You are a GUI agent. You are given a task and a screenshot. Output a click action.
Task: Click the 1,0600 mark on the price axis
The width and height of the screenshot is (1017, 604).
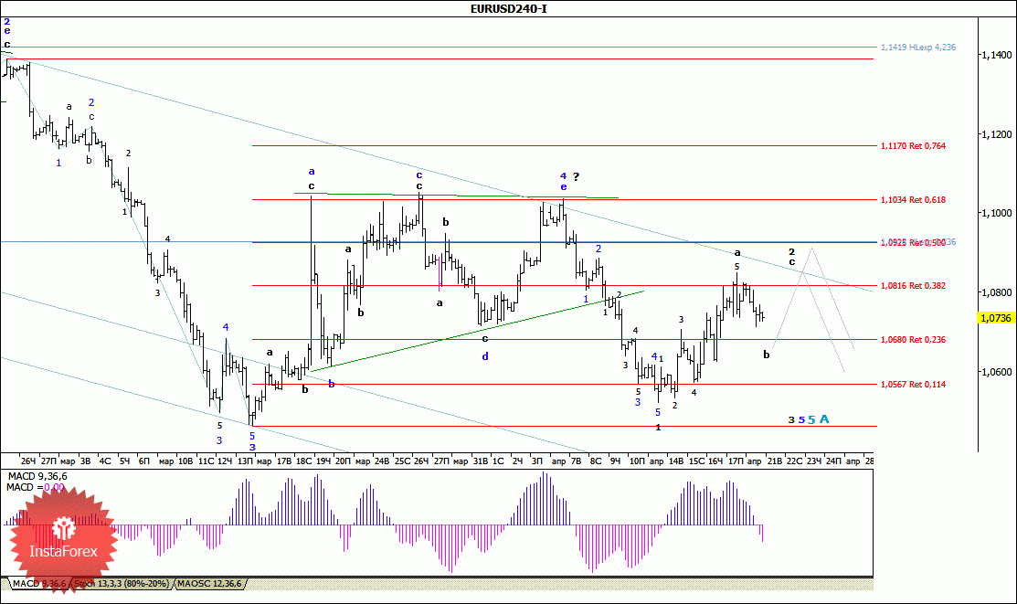[x=997, y=372]
